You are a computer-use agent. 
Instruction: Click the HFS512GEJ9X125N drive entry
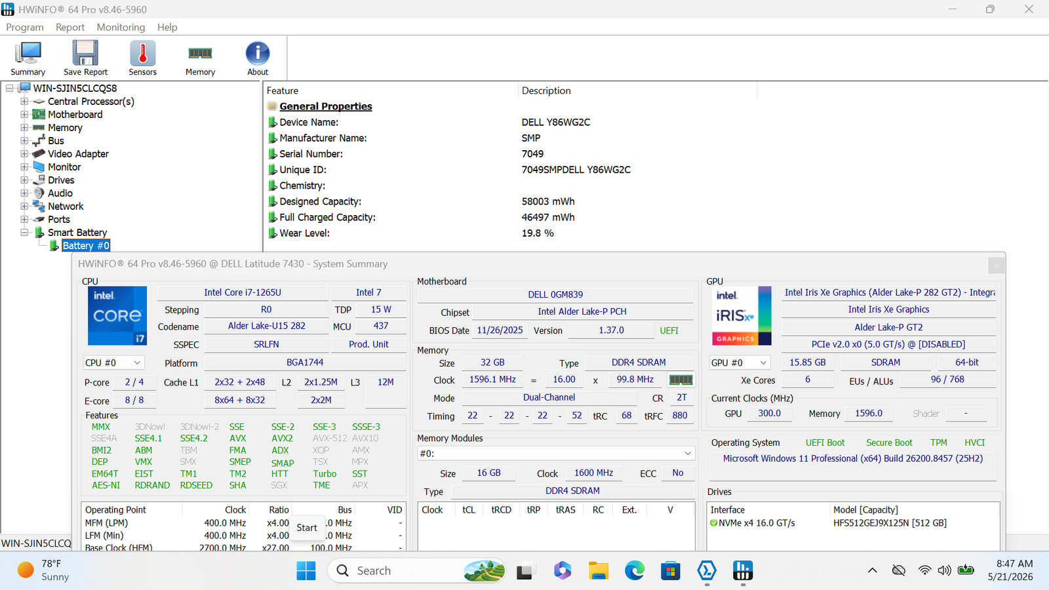(x=890, y=523)
